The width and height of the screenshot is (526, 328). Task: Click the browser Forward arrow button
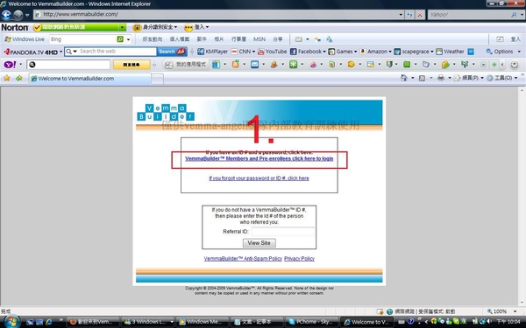tap(18, 15)
